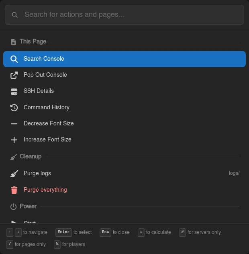The image size is (249, 254).
Task: Click the 'to select' footer text
Action: tap(83, 232)
